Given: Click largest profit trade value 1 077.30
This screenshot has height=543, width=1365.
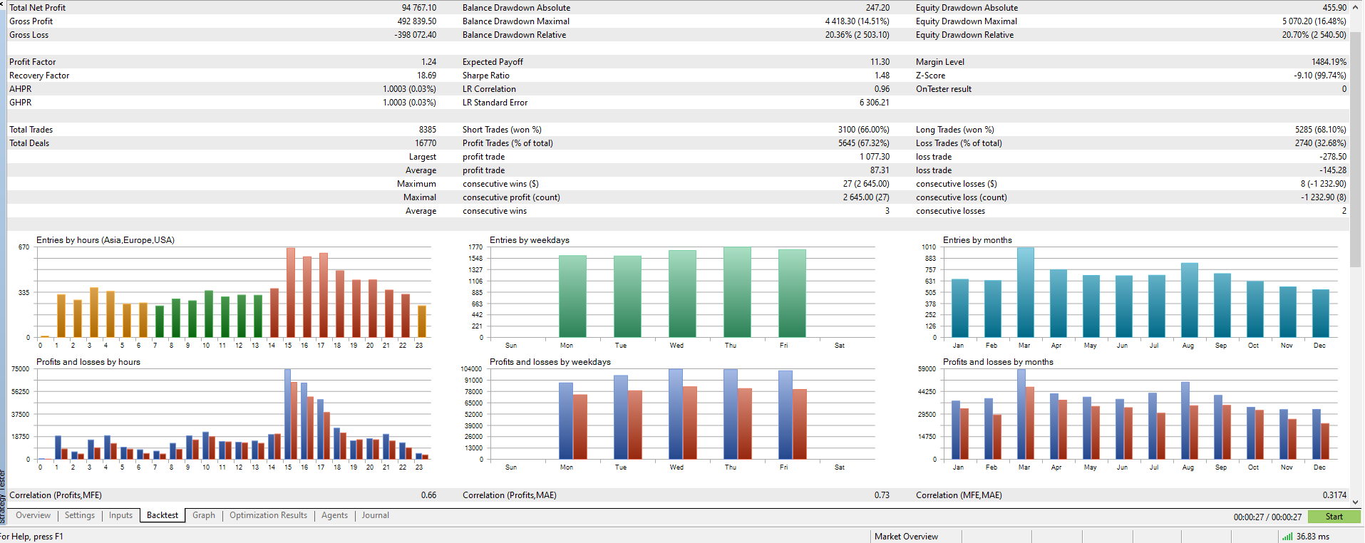Looking at the screenshot, I should pos(874,157).
